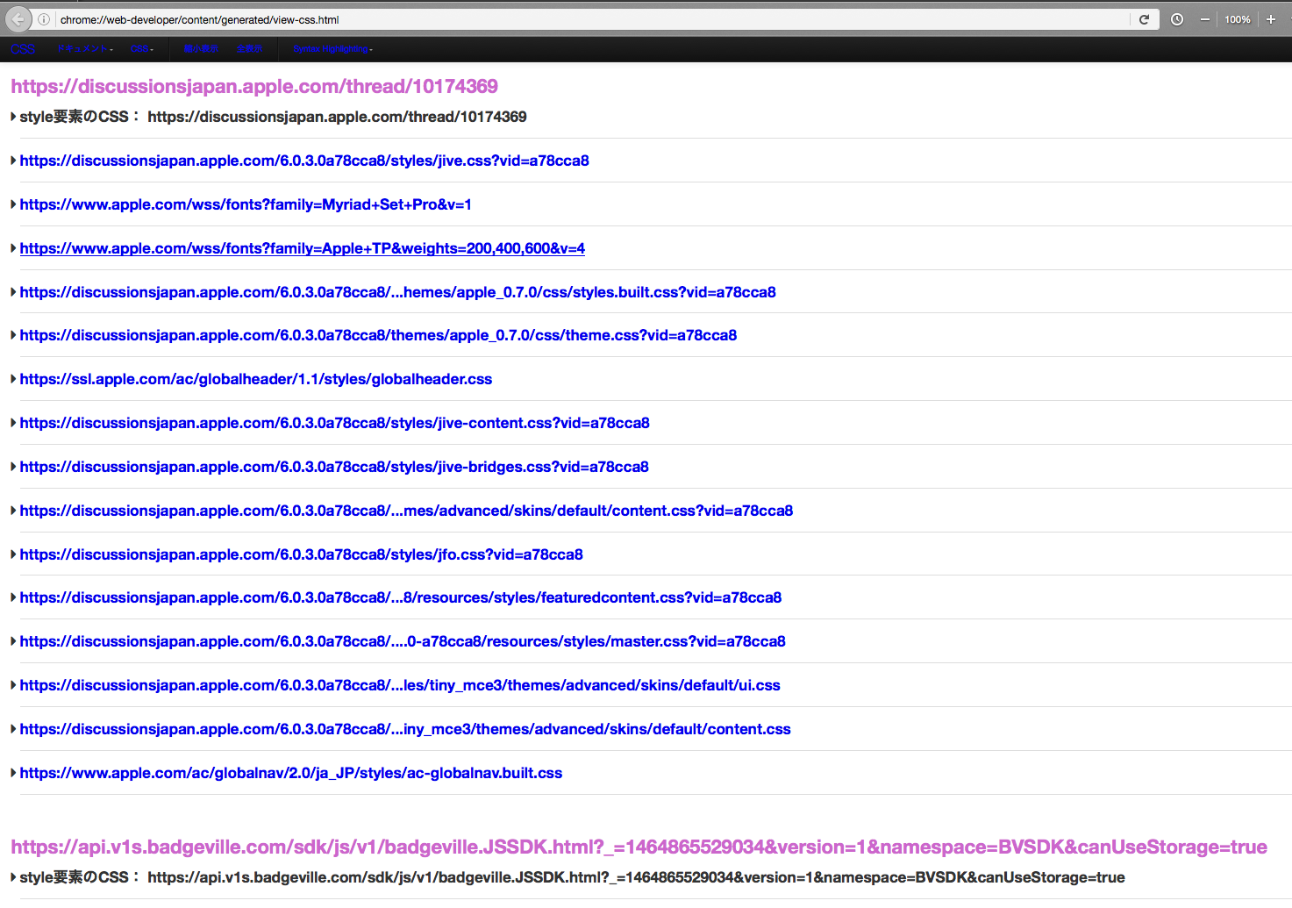This screenshot has width=1292, height=908.
Task: Open the ac-globalnav.built.css link
Action: (x=291, y=773)
